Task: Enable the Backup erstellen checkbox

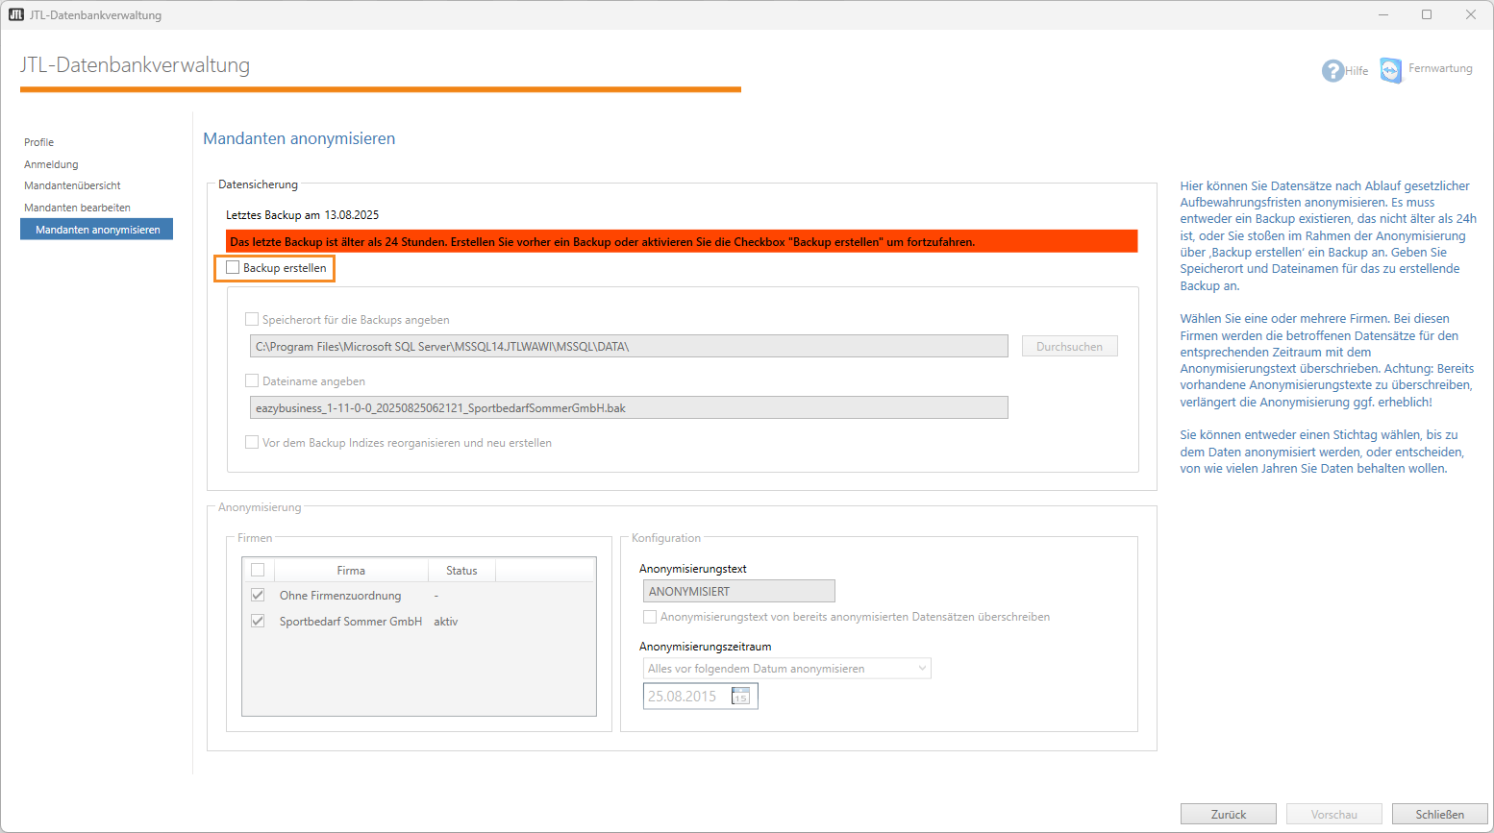Action: [x=233, y=268]
